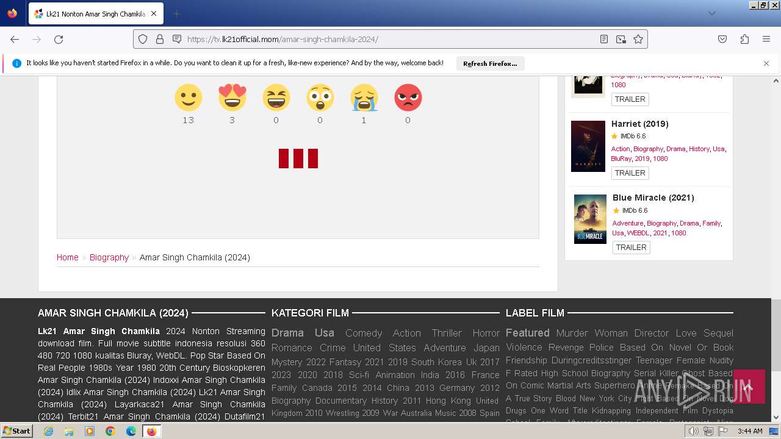
Task: Open File Explorer folder in taskbar
Action: [69, 431]
